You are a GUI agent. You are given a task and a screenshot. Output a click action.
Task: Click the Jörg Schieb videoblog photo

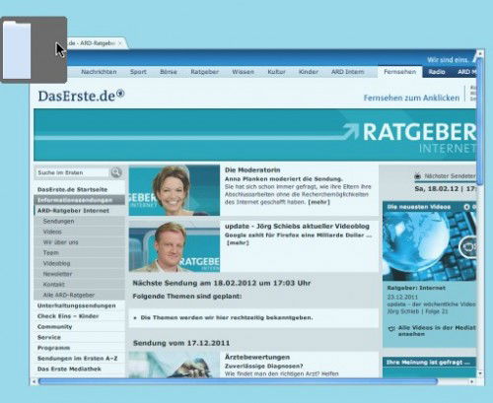(175, 246)
